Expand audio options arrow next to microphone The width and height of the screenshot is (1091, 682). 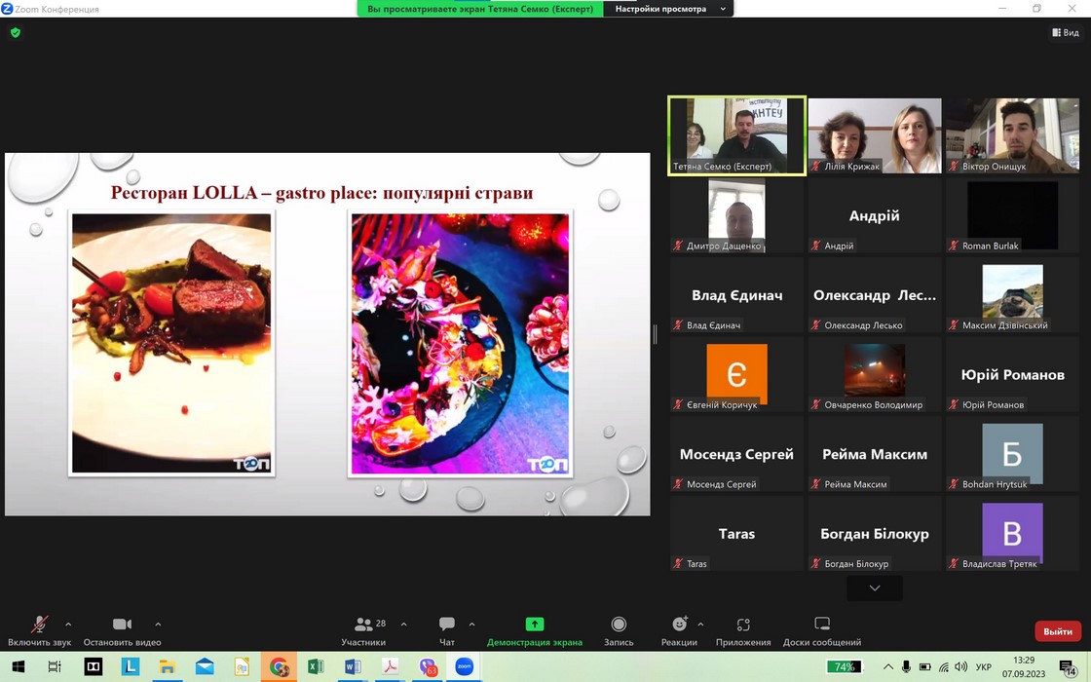pos(68,625)
